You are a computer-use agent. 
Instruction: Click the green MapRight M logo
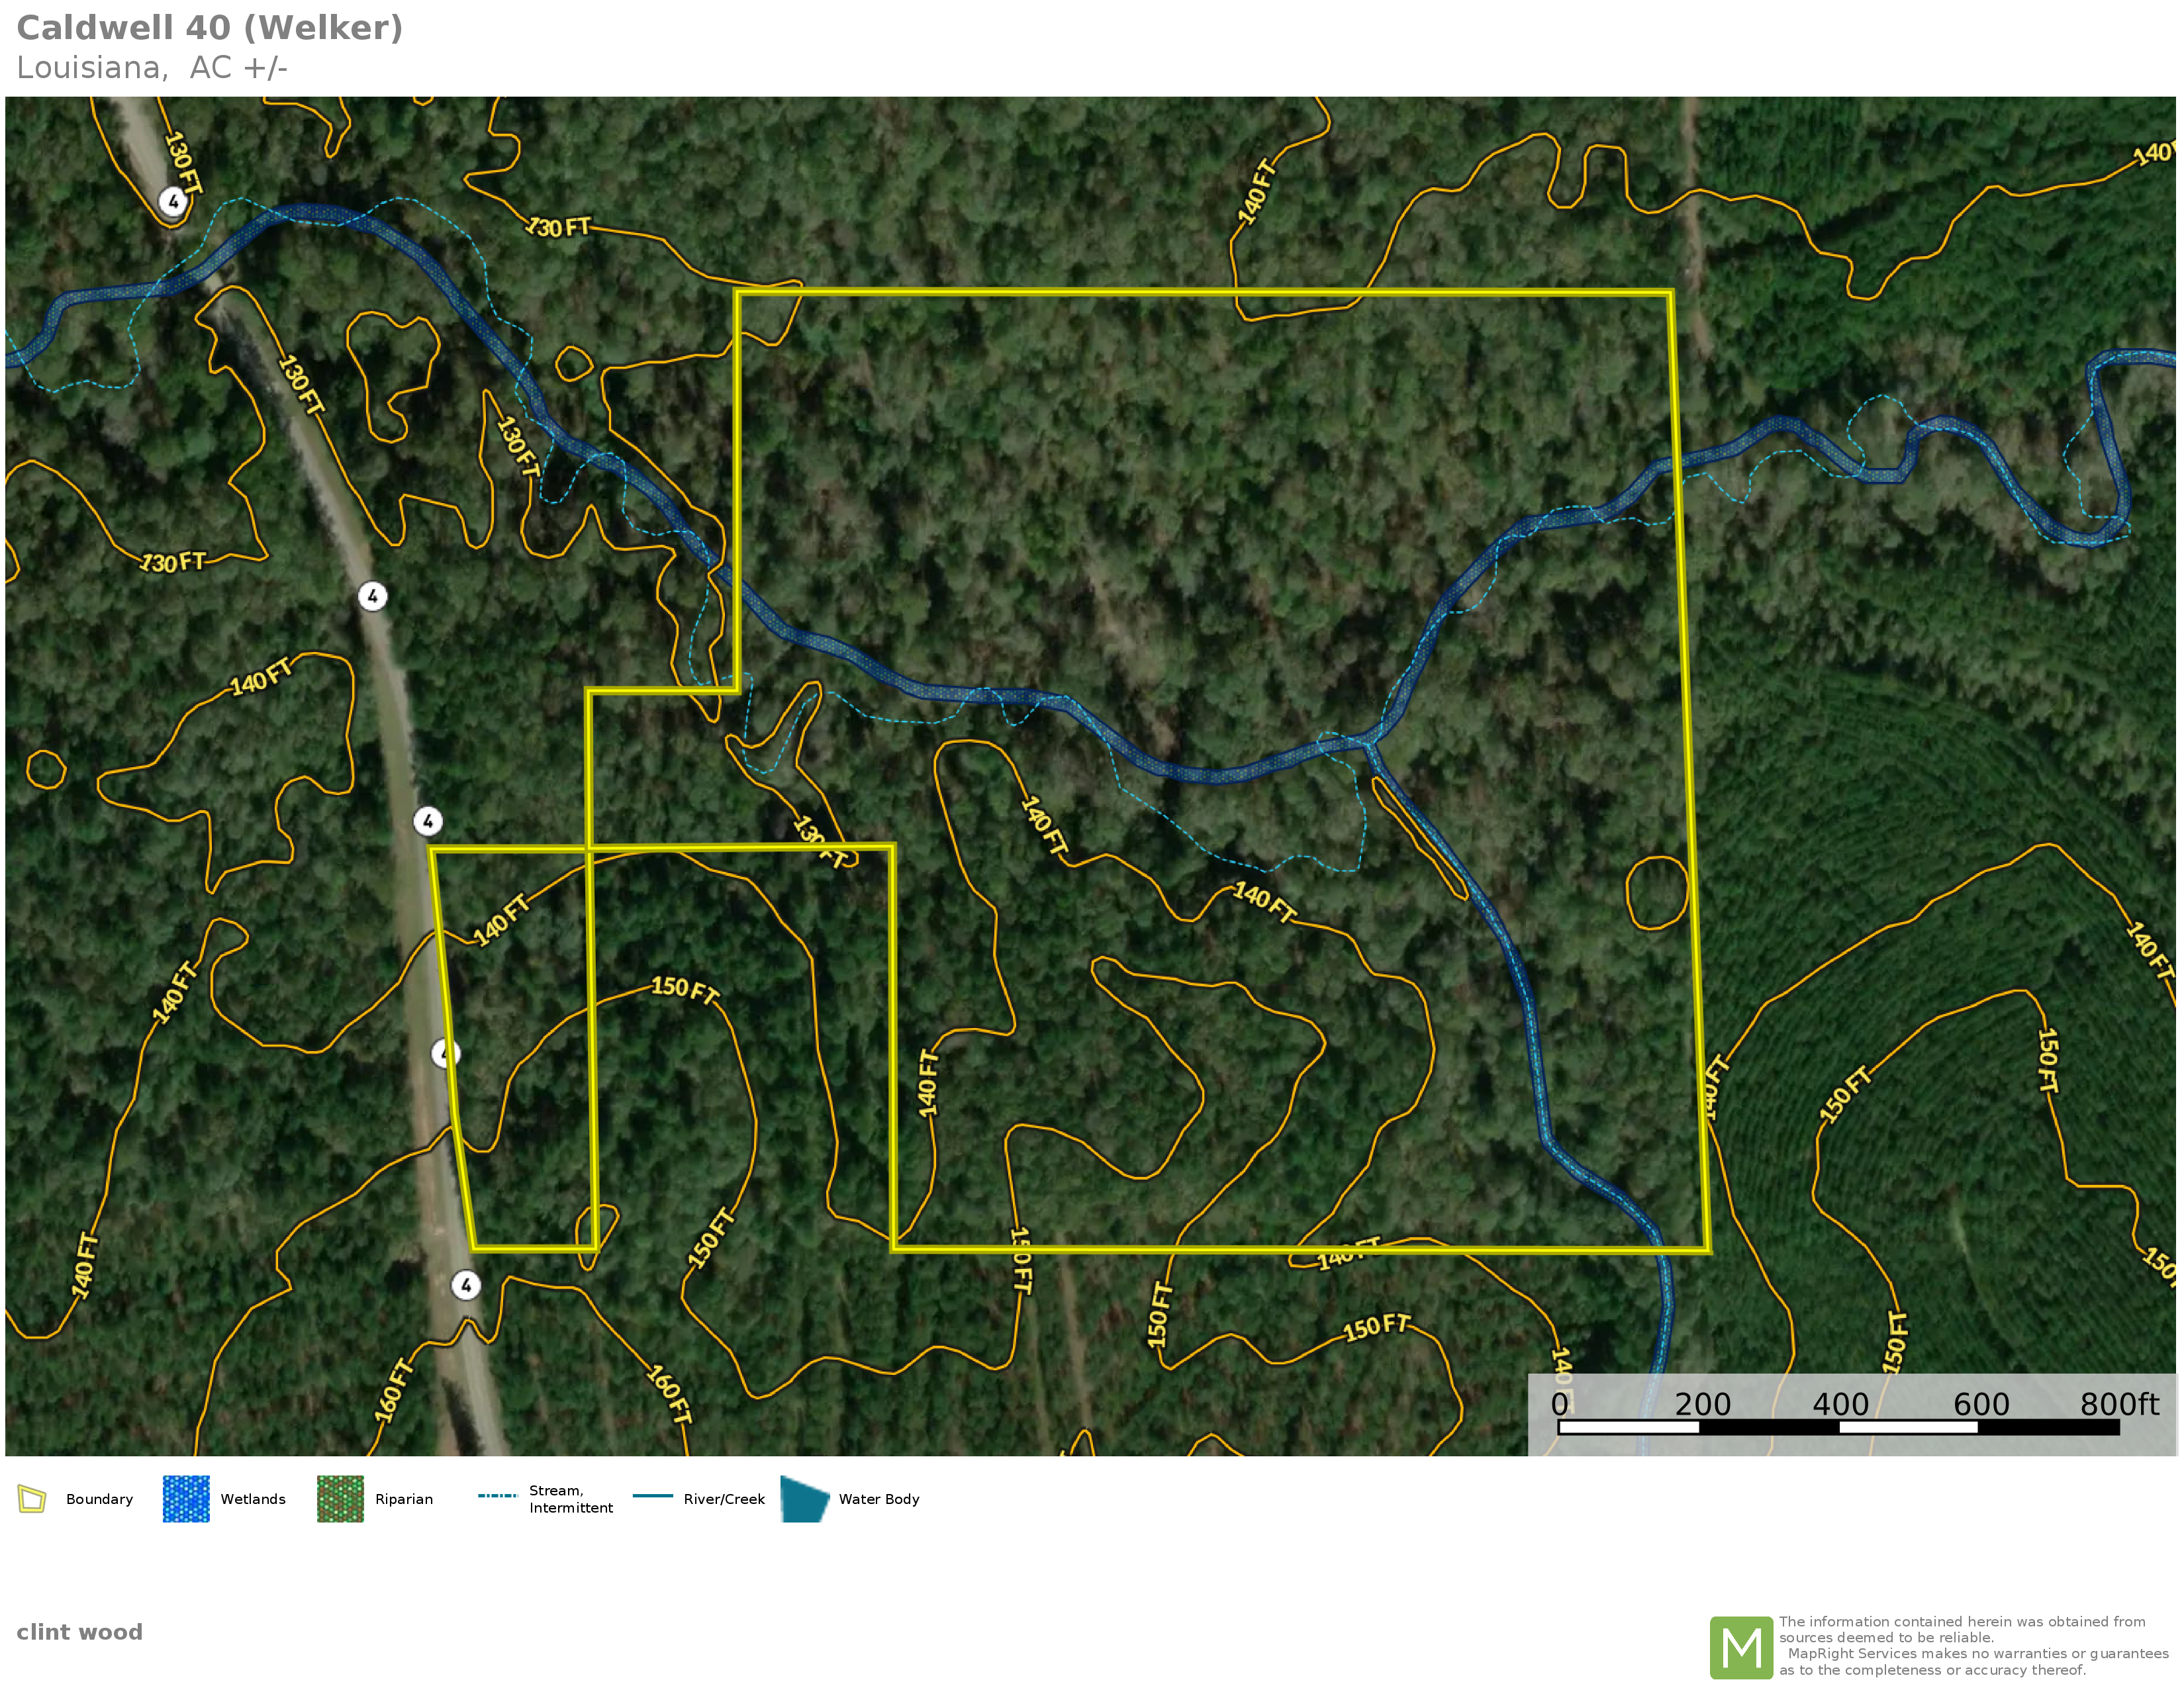[1741, 1647]
